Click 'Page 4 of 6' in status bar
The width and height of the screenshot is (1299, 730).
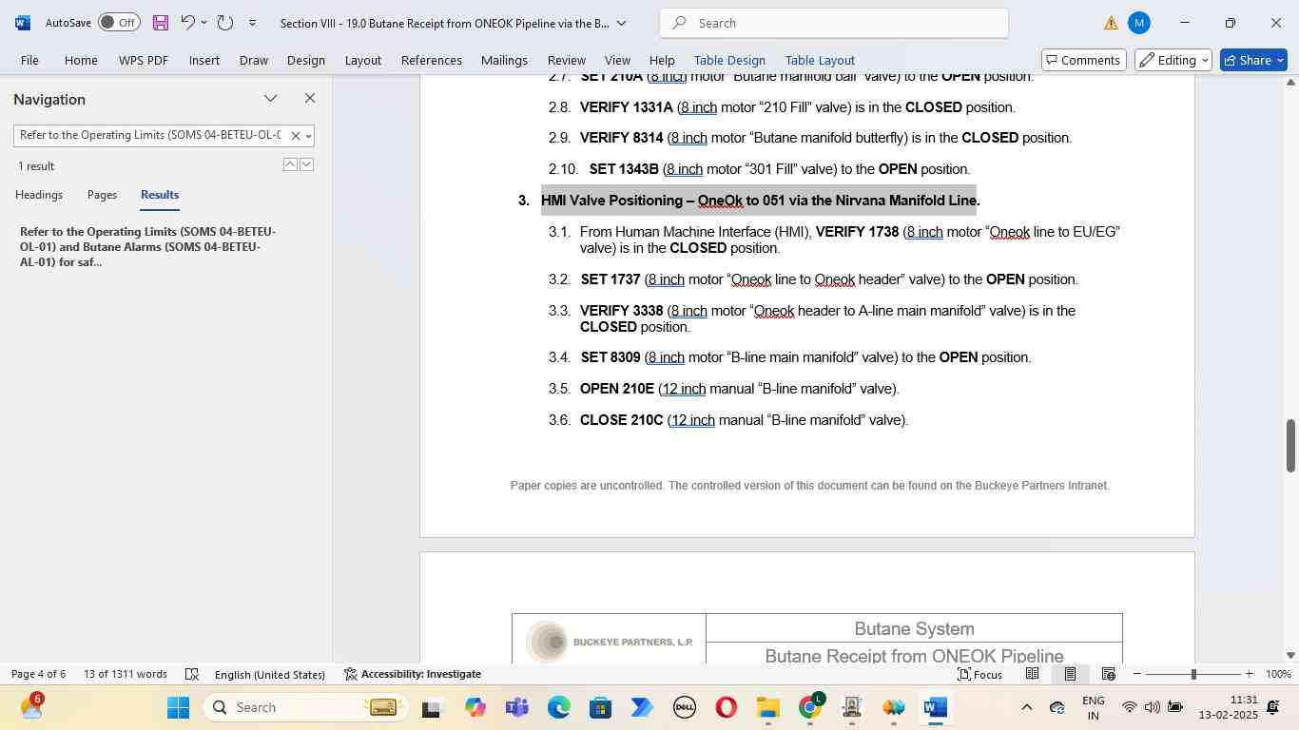click(38, 674)
